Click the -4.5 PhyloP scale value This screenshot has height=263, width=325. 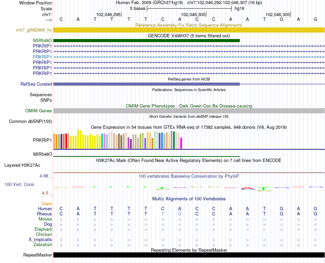click(44, 193)
